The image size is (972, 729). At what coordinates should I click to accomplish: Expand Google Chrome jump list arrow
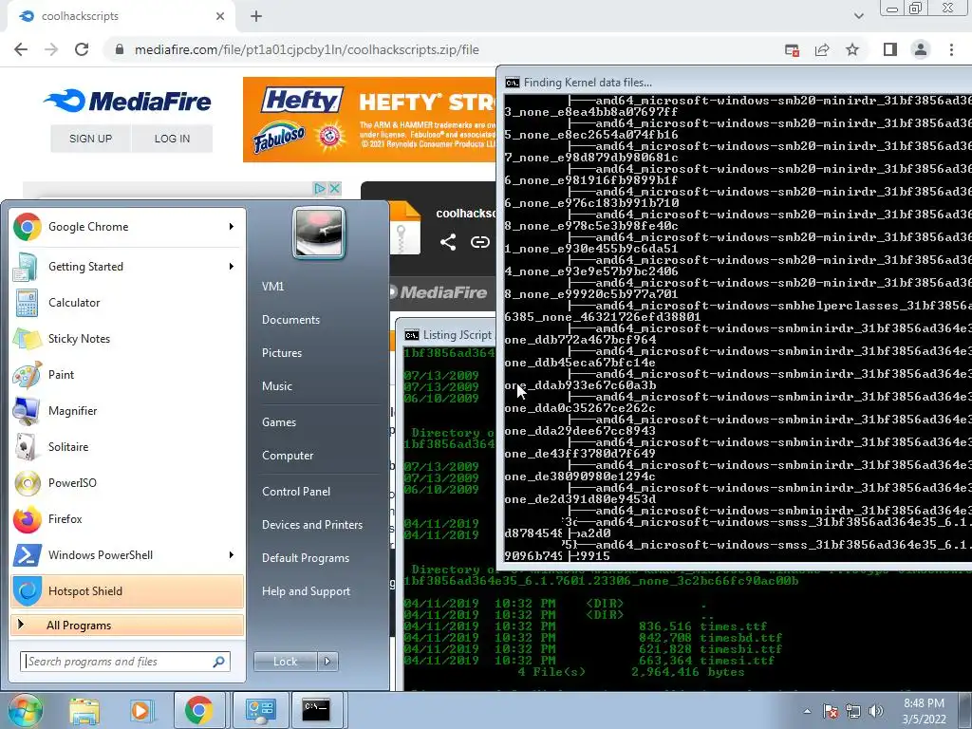(232, 227)
